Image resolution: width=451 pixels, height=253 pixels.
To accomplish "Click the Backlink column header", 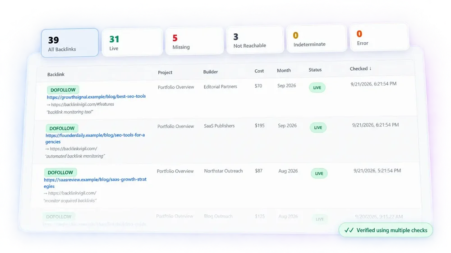I will tap(56, 74).
